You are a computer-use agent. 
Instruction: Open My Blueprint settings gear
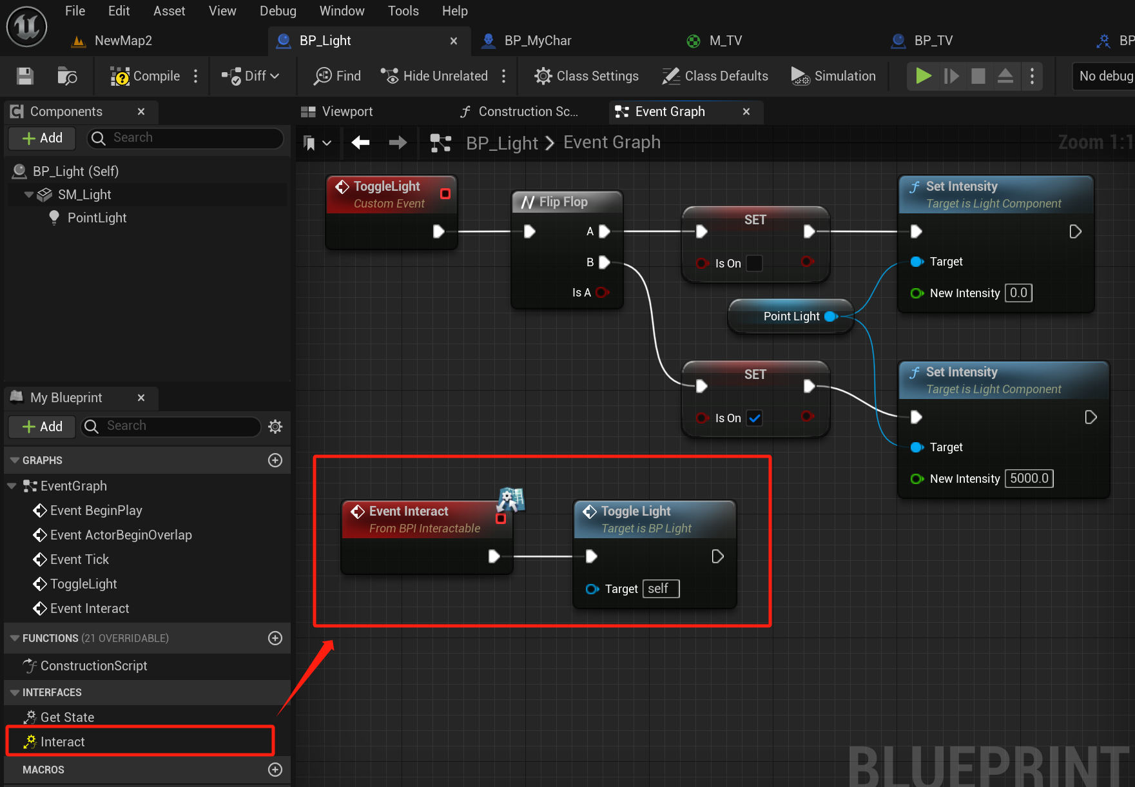[x=275, y=426]
